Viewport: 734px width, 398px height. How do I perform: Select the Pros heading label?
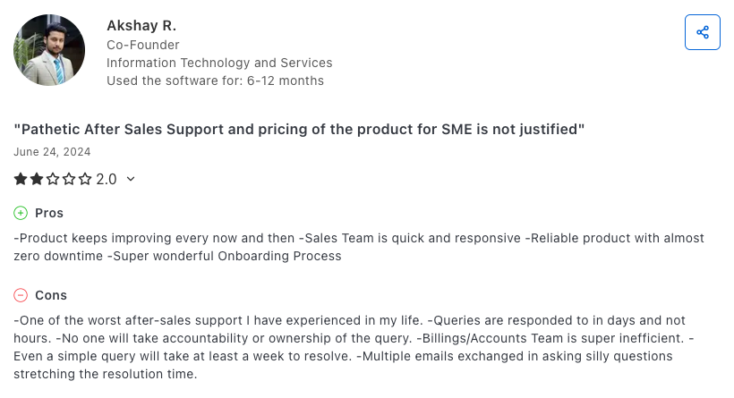[49, 213]
